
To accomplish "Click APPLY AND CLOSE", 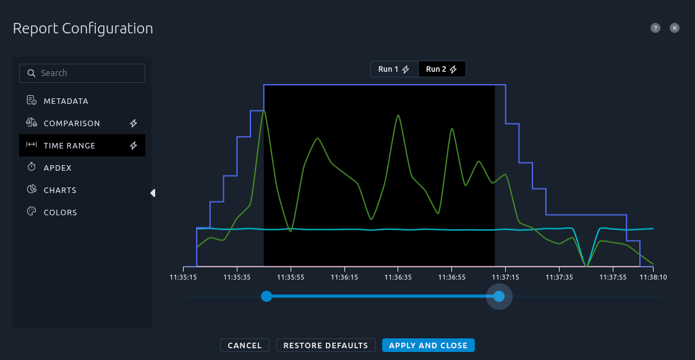I will pos(428,345).
